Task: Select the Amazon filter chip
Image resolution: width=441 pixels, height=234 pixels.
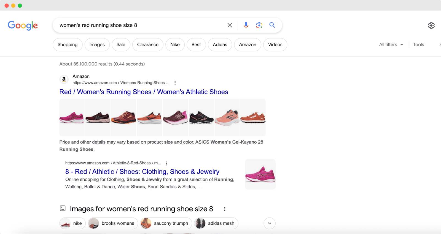Action: (248, 45)
